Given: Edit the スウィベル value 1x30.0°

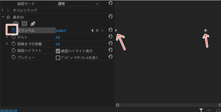Looking at the screenshot, I should (61, 31).
